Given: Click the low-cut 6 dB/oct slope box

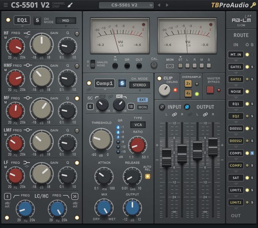Looking at the screenshot, I should tap(7, 196).
